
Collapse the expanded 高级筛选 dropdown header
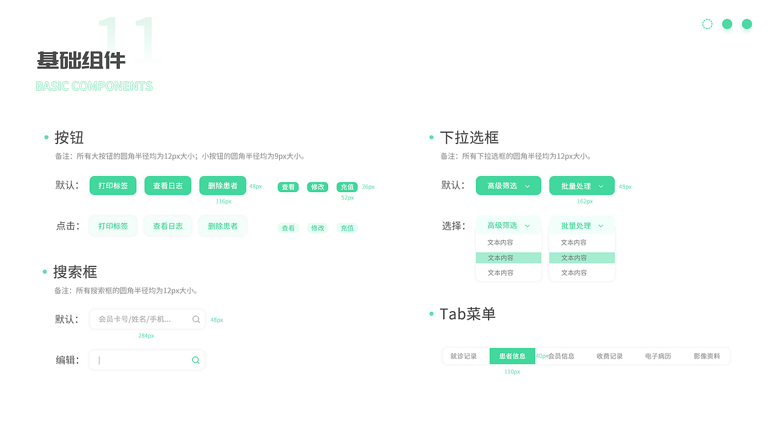point(509,225)
